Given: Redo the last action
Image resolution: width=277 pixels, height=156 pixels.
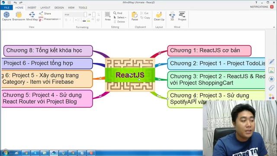Looking at the screenshot, I should (x=21, y=3).
